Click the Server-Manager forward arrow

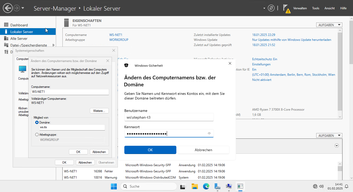pyautogui.click(x=17, y=8)
